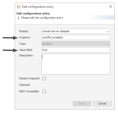Enable the Restart required checkbox
Viewport: 118px width, 113px height.
click(x=44, y=78)
